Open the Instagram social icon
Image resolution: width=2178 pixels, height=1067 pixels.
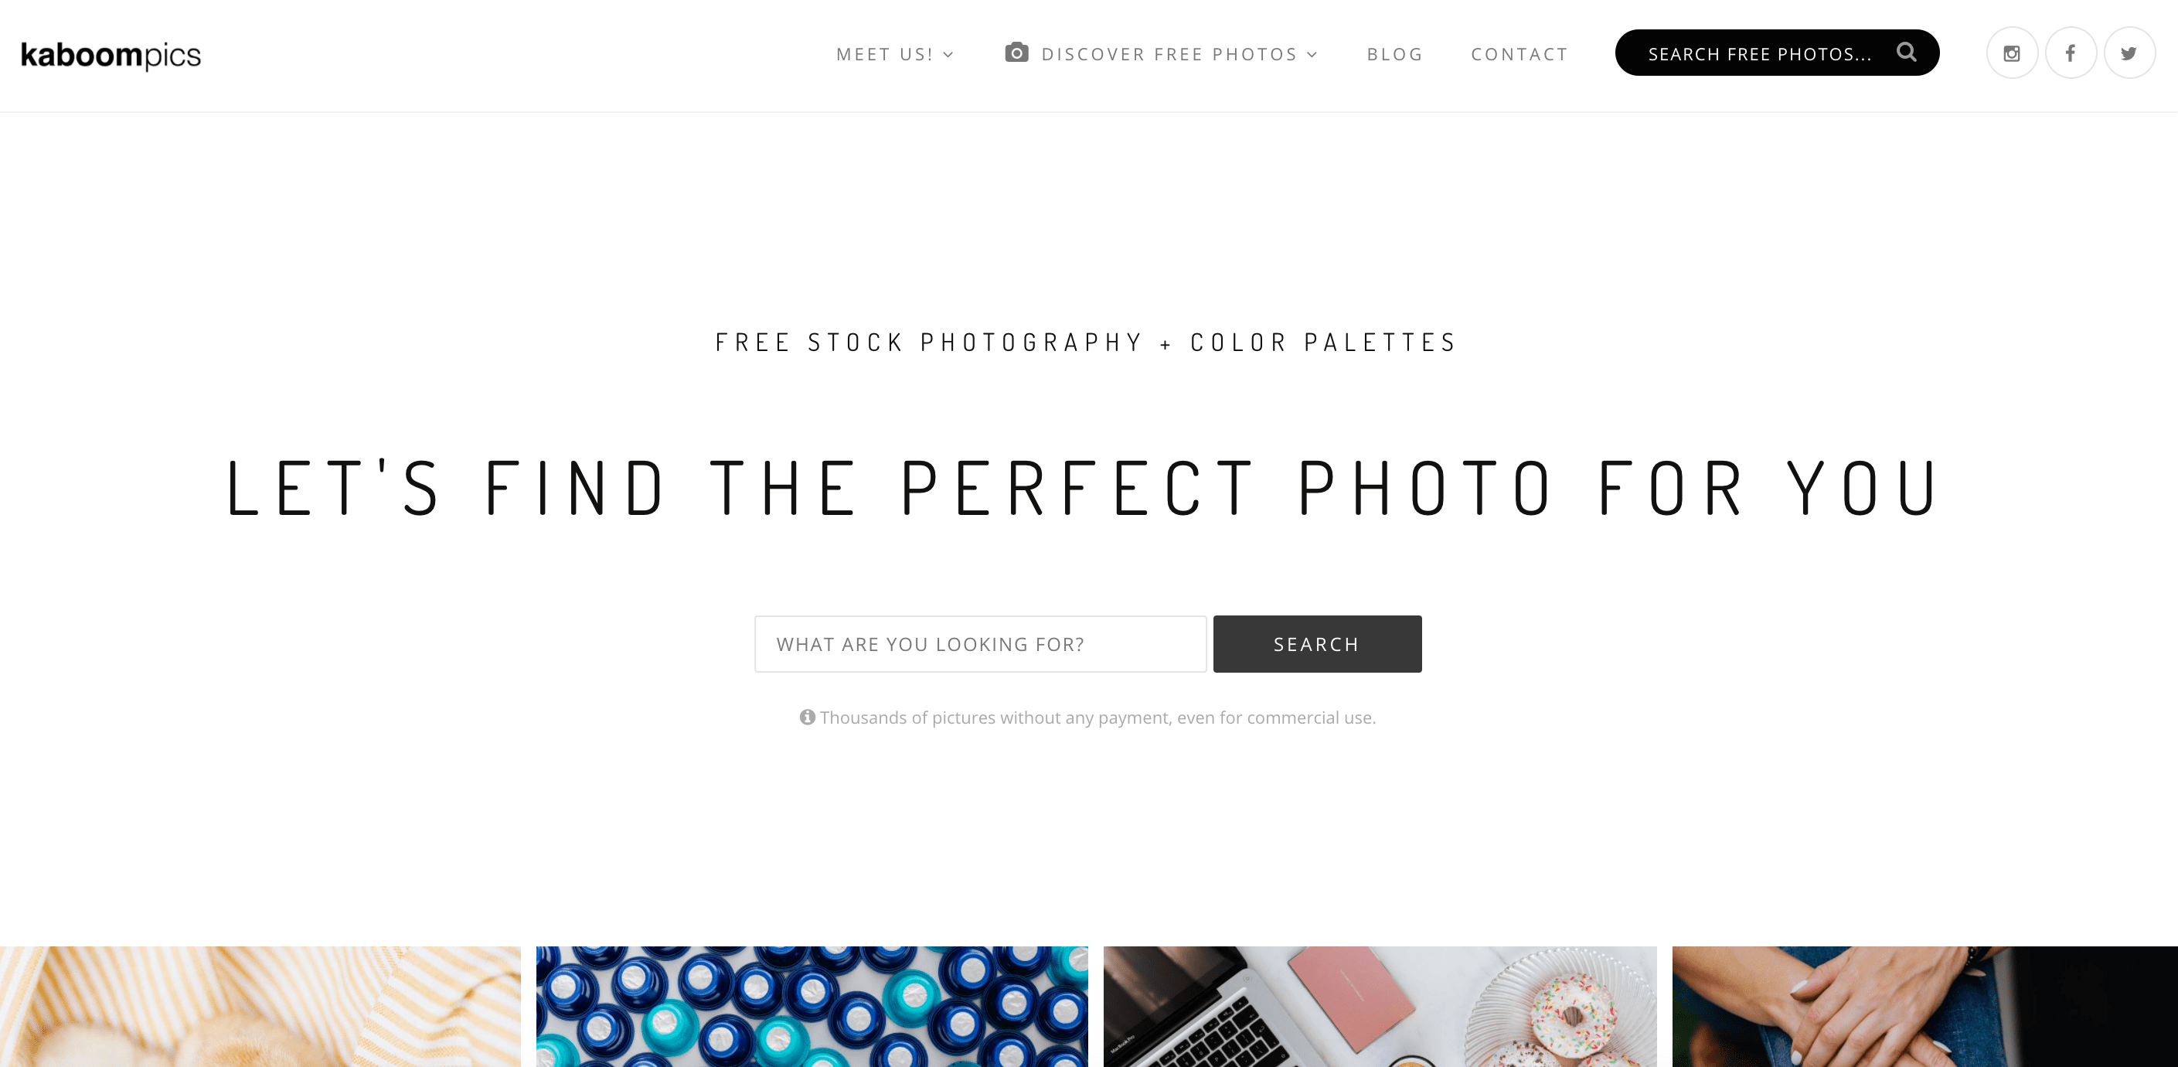pos(2011,53)
